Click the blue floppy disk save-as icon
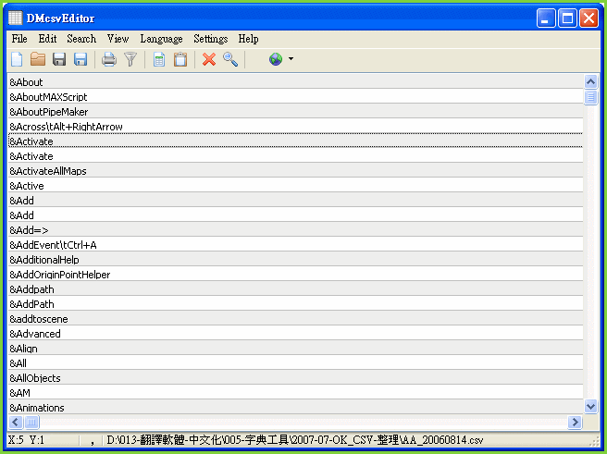Viewport: 607px width, 454px height. pyautogui.click(x=81, y=59)
